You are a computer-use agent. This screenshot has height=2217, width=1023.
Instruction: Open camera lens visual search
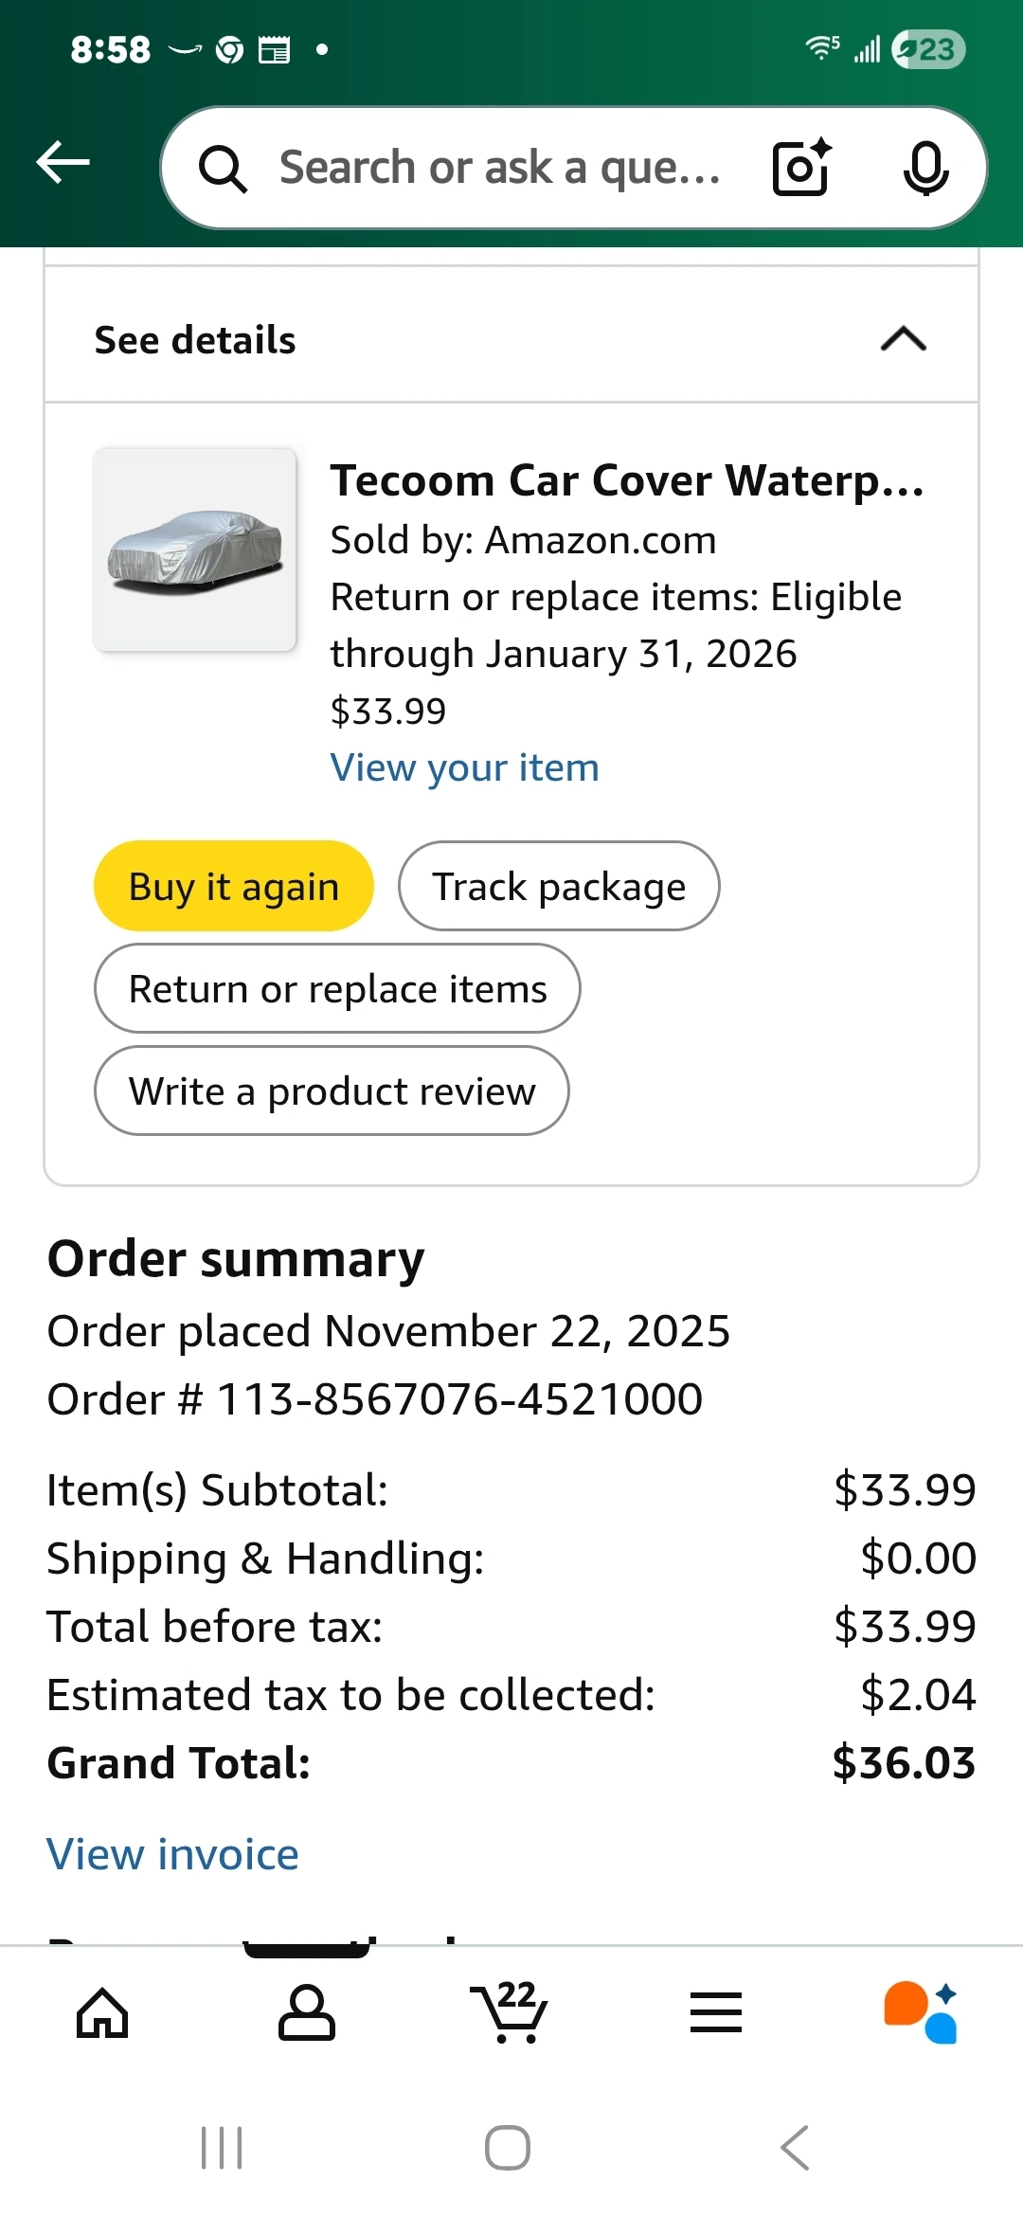point(801,168)
